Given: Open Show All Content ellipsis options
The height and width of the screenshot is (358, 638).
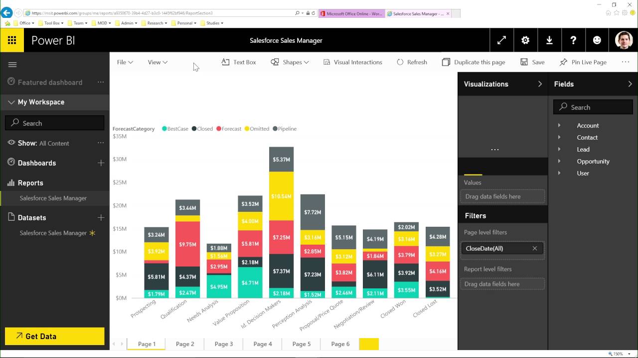Looking at the screenshot, I should pyautogui.click(x=101, y=143).
